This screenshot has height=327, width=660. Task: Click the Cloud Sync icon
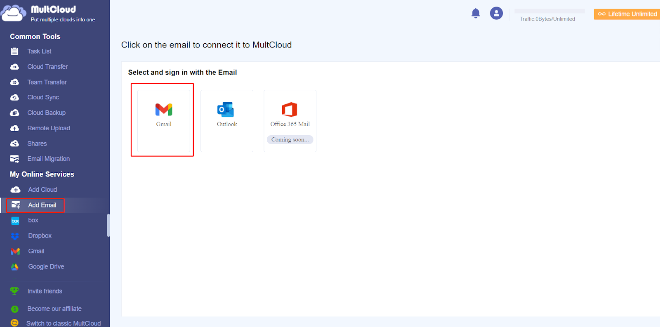[x=14, y=97]
